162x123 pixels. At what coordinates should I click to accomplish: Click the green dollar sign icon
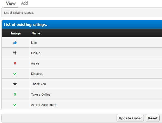click(x=15, y=95)
